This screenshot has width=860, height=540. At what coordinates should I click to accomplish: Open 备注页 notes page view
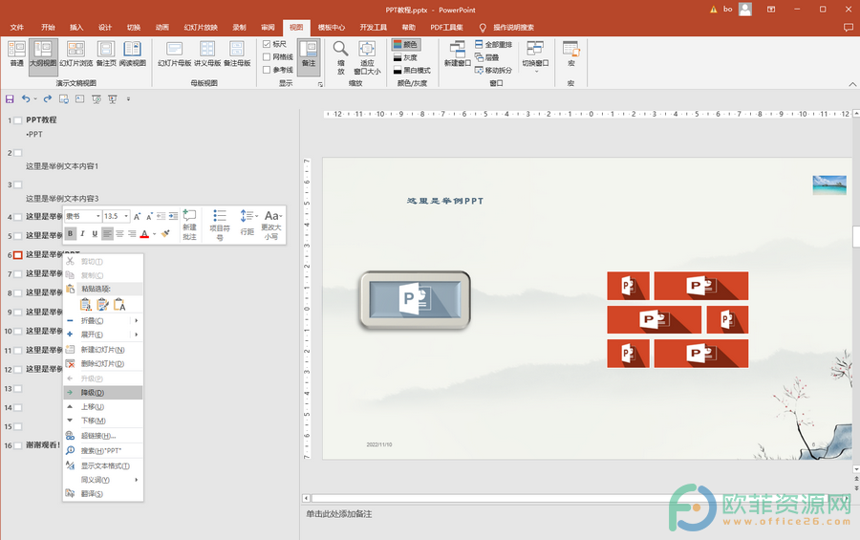(106, 54)
